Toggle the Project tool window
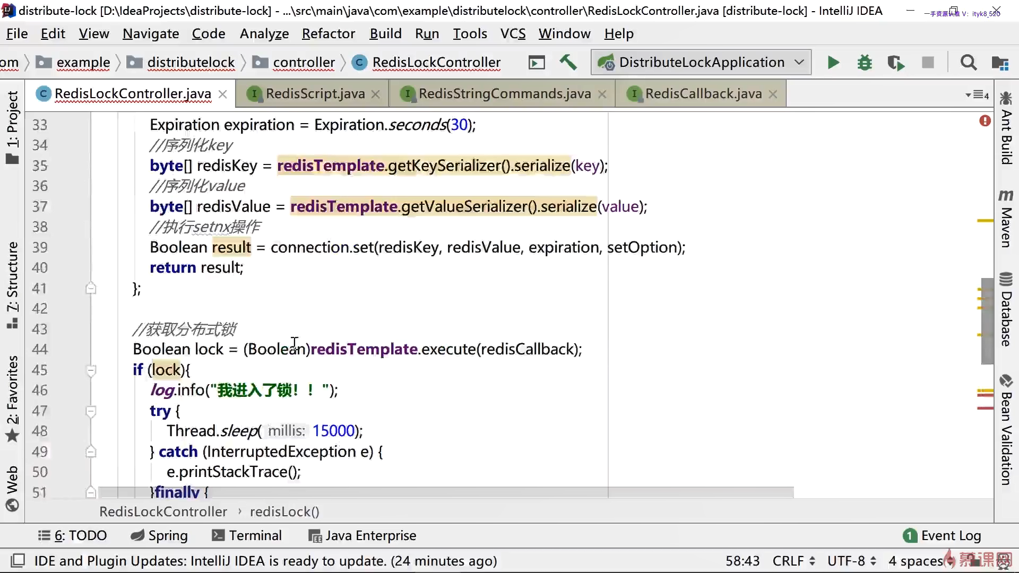Screen dimensions: 1019x573 coord(12,127)
